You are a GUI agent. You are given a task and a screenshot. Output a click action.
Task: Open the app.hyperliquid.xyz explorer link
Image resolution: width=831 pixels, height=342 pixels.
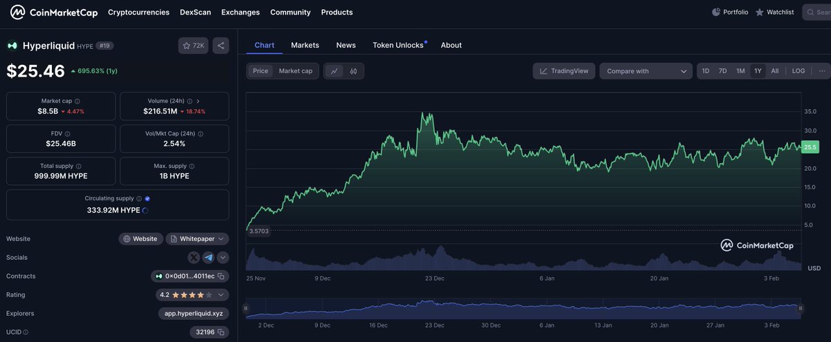(x=193, y=314)
